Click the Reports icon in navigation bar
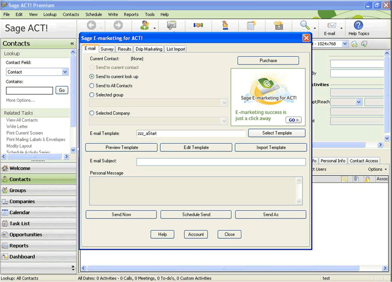This screenshot has height=282, width=392. [x=5, y=246]
